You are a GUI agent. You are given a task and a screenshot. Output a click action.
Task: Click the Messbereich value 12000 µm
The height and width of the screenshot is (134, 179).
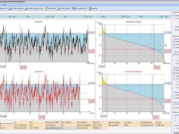[x=97, y=128]
